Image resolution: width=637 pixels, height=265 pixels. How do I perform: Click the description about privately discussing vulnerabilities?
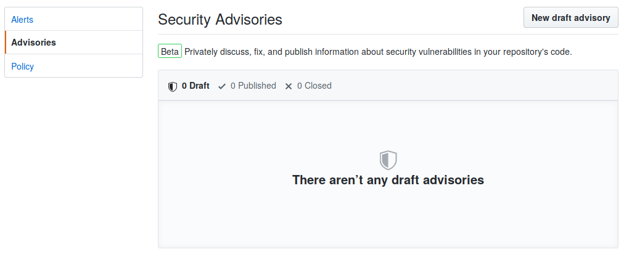pos(378,52)
